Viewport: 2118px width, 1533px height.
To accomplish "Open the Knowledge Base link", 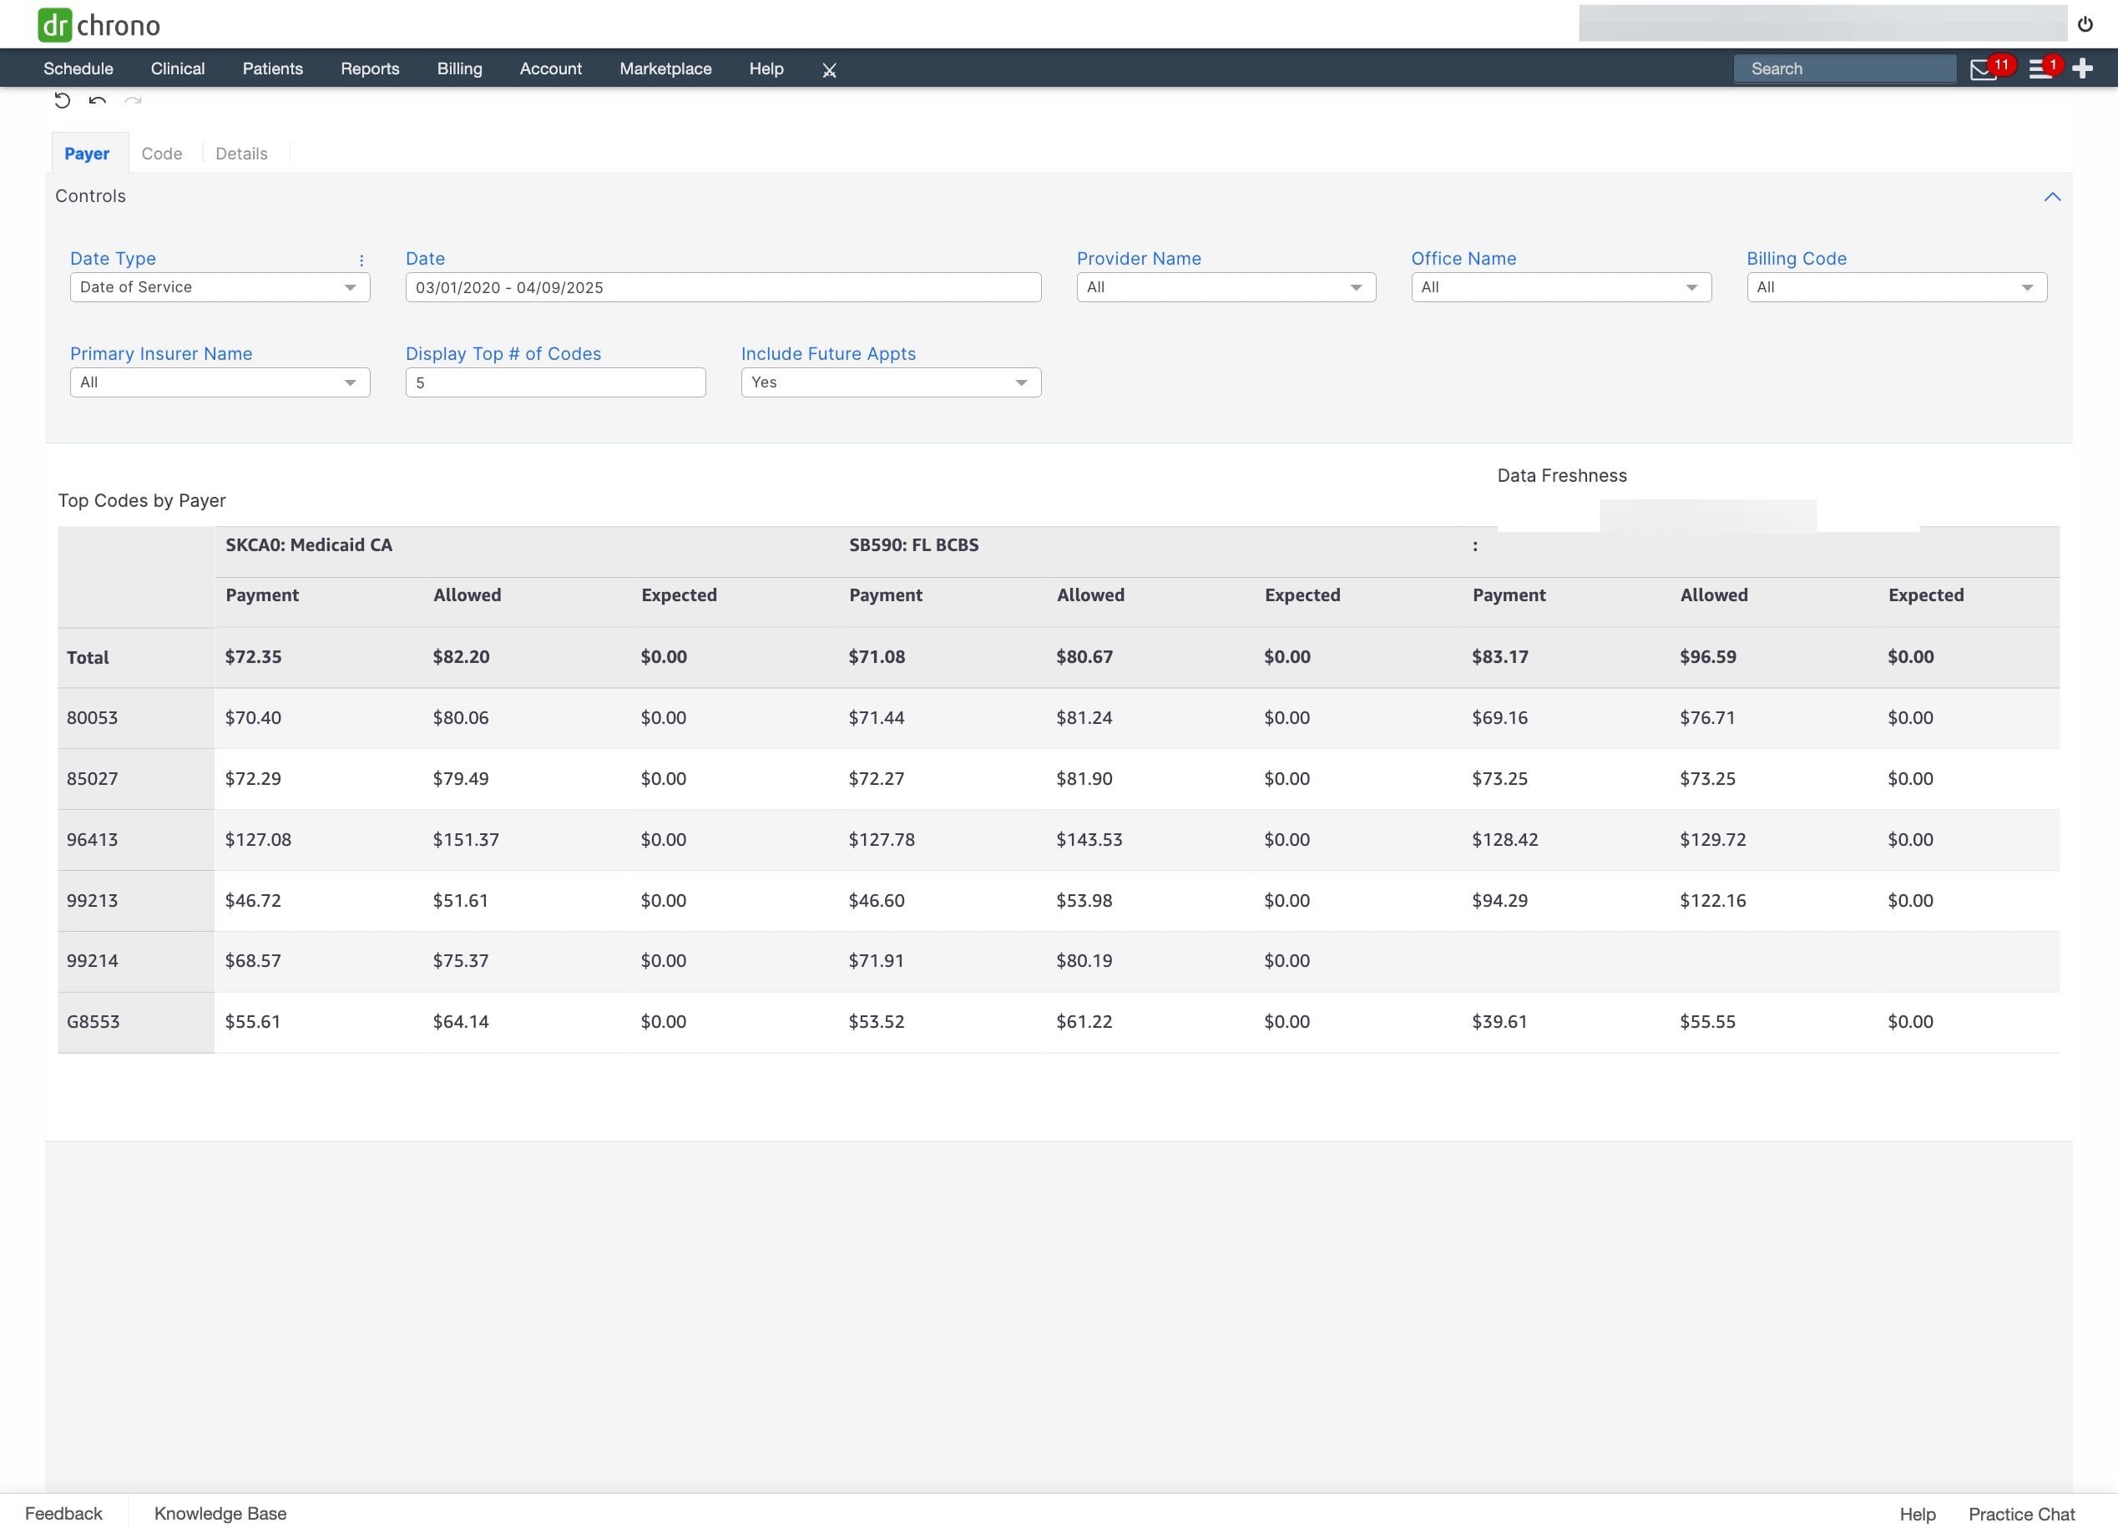I will click(x=220, y=1514).
